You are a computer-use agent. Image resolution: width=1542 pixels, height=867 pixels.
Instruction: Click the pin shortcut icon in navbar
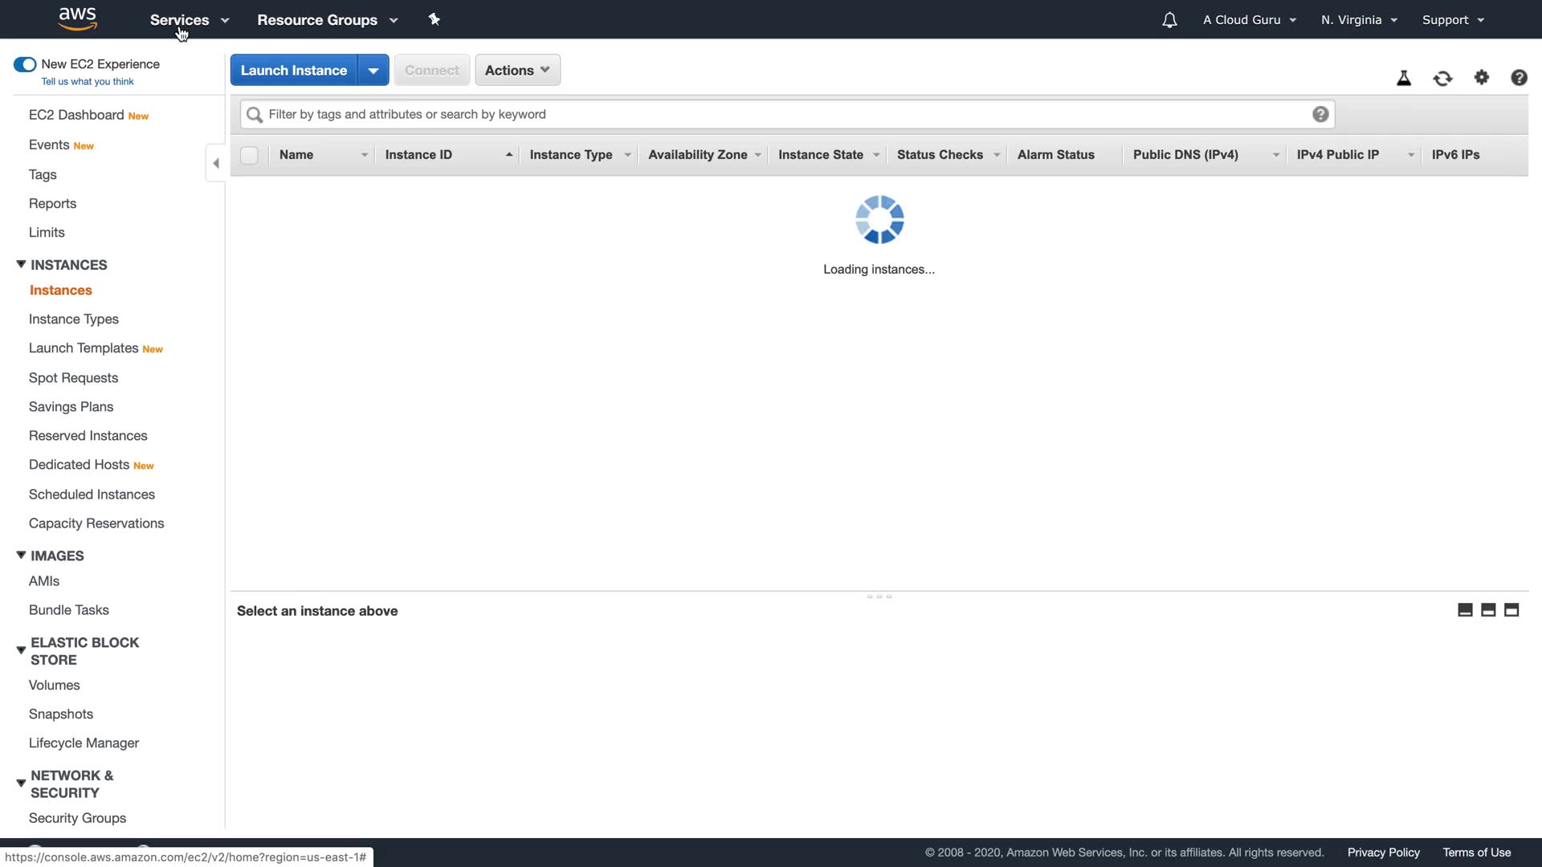[434, 19]
